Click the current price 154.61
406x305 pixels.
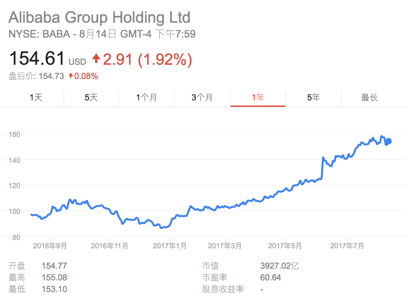pyautogui.click(x=37, y=59)
